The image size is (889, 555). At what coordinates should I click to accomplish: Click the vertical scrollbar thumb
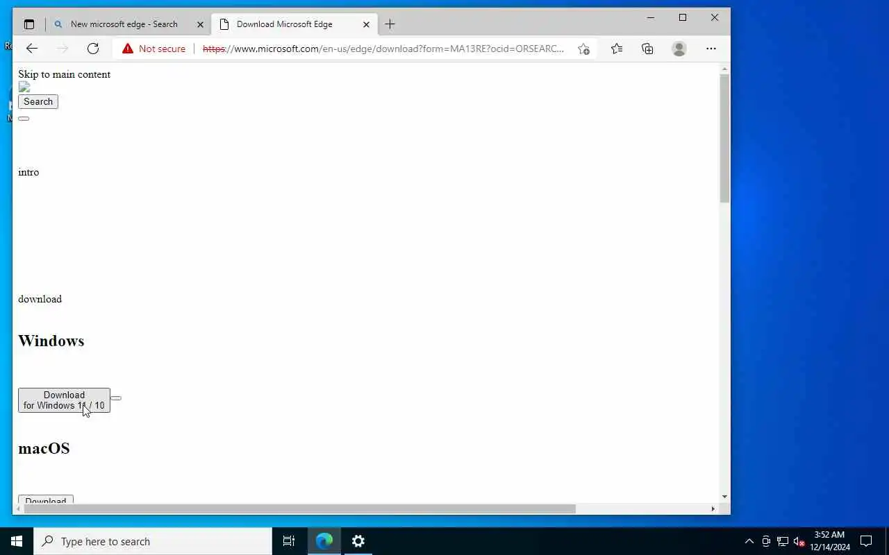[725, 139]
